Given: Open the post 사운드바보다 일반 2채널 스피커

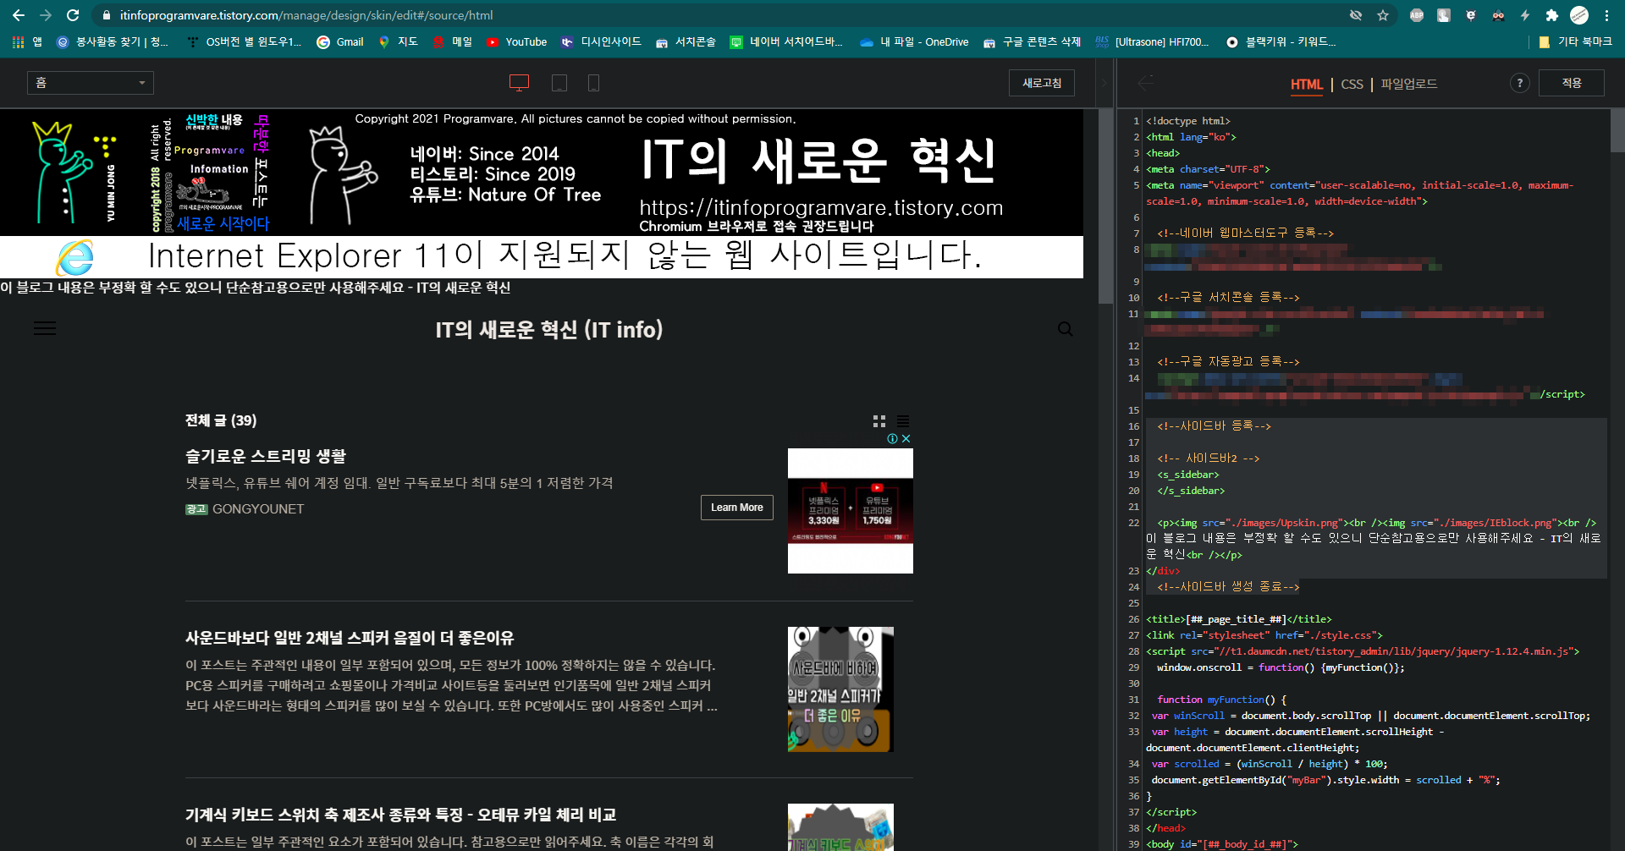Looking at the screenshot, I should pos(350,638).
